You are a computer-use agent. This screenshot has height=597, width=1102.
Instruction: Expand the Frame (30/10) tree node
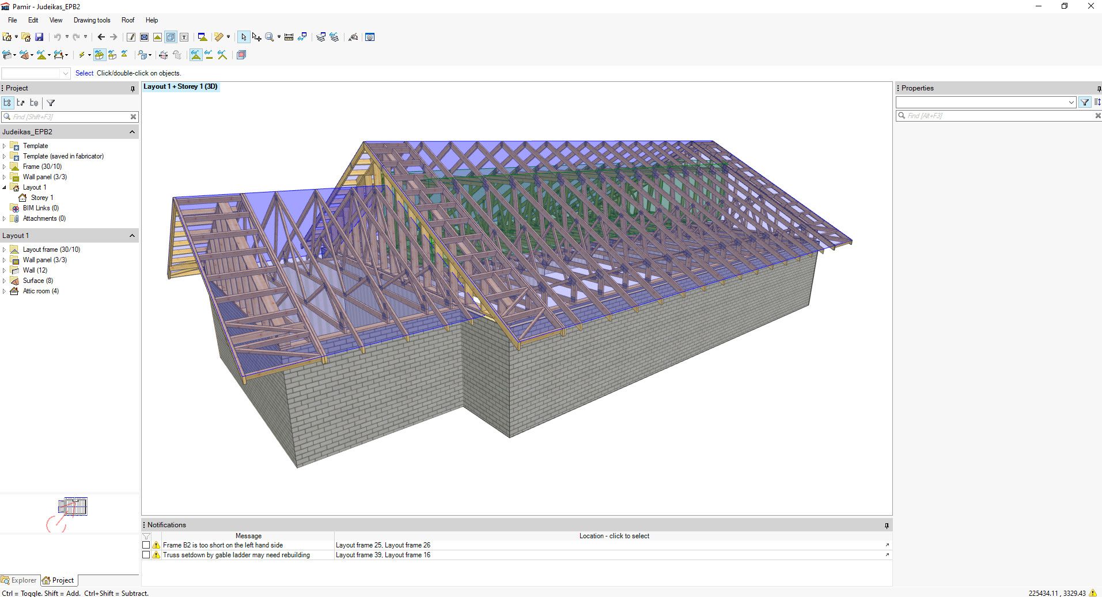pyautogui.click(x=5, y=167)
